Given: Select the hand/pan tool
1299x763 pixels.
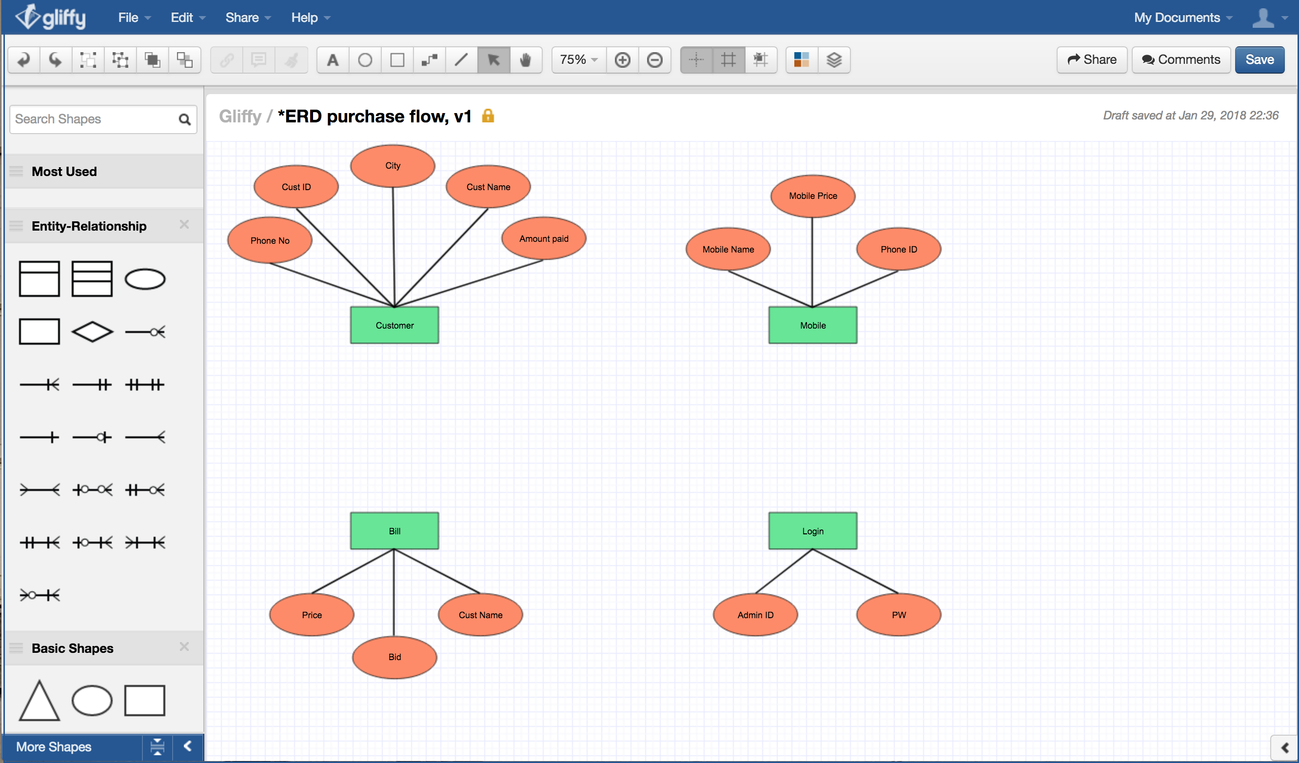Looking at the screenshot, I should click(x=526, y=58).
